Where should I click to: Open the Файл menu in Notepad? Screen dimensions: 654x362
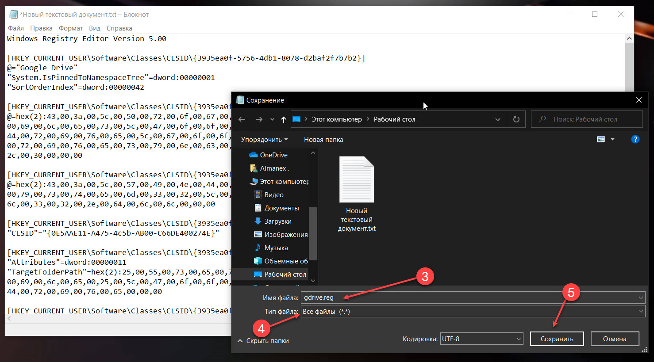point(16,28)
